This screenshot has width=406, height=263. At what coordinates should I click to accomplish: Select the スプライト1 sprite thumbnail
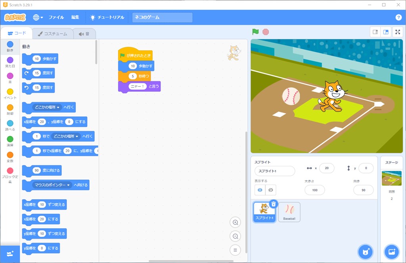[264, 212]
